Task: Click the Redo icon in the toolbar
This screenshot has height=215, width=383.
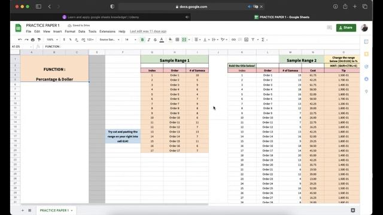Action: coord(26,39)
